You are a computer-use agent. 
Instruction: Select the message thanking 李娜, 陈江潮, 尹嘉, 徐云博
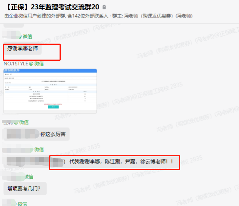pyautogui.click(x=121, y=161)
